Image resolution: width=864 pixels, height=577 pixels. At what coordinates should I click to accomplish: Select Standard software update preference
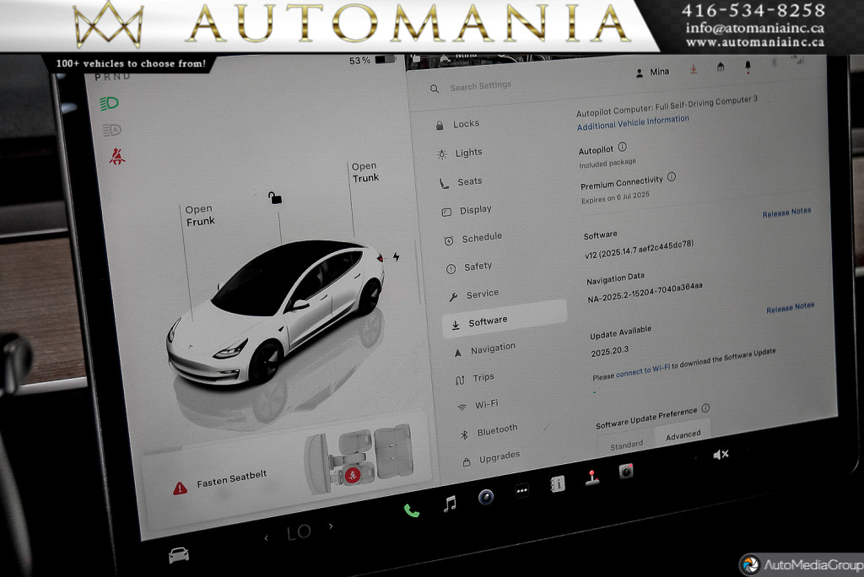pos(626,444)
